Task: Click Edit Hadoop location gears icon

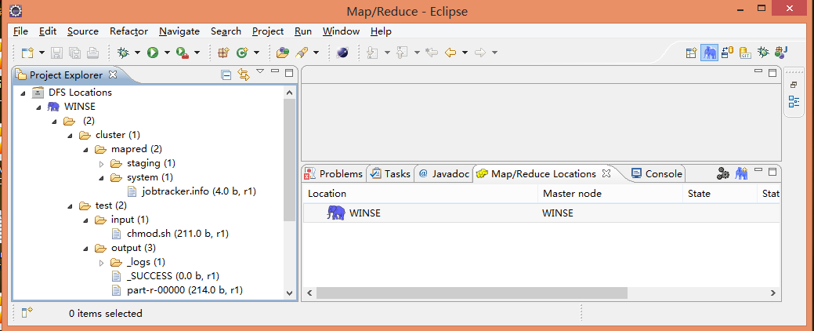Action: coord(723,173)
